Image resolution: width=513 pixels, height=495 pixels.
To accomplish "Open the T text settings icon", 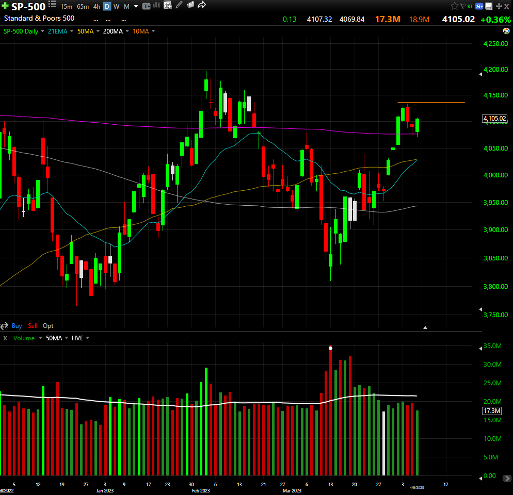I will tap(146, 6).
